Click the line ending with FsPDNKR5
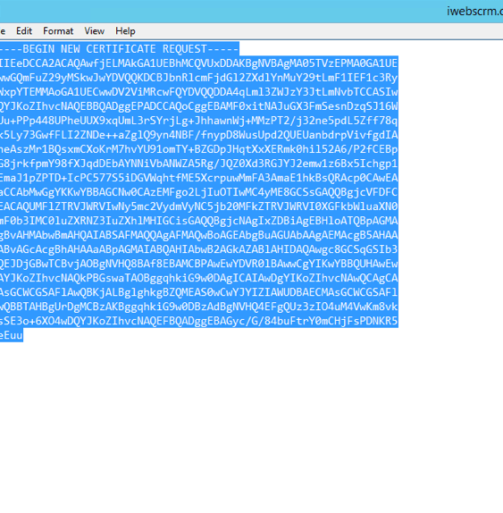The image size is (503, 513). click(199, 321)
